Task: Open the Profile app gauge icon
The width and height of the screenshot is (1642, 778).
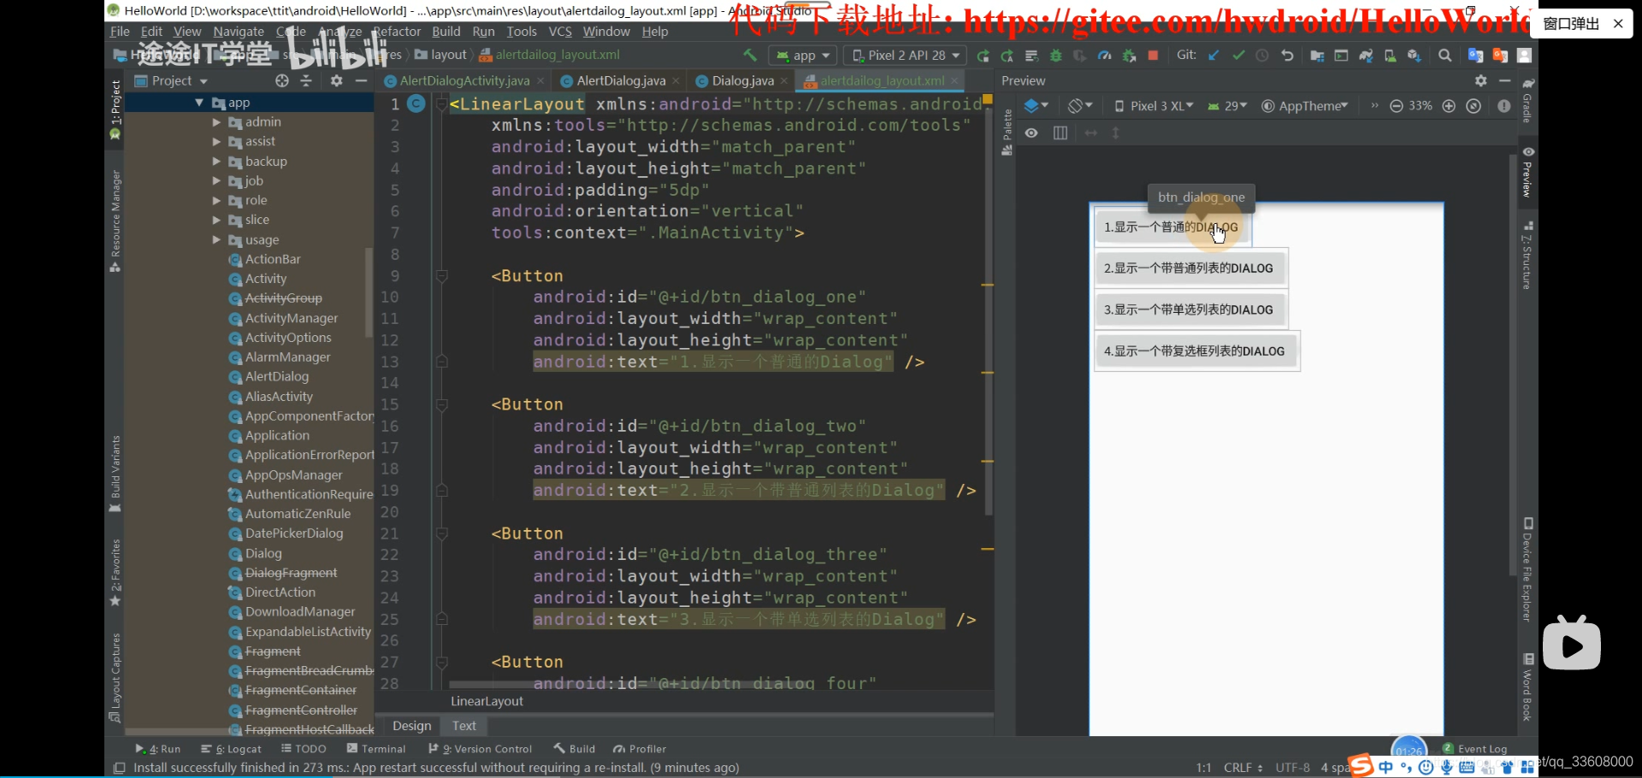Action: click(x=1105, y=56)
